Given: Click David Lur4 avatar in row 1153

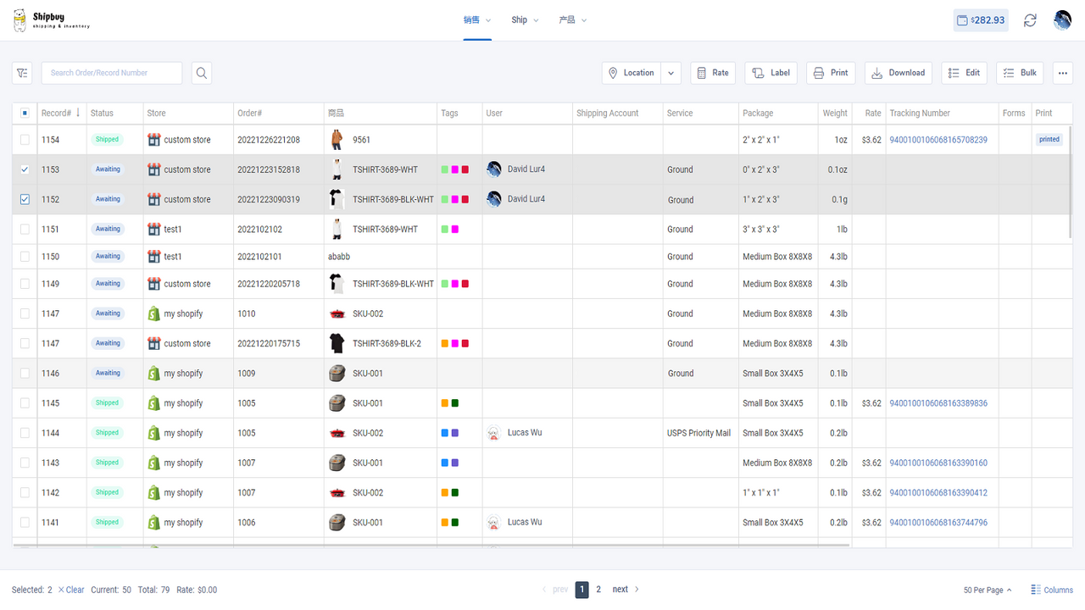Looking at the screenshot, I should (x=494, y=169).
